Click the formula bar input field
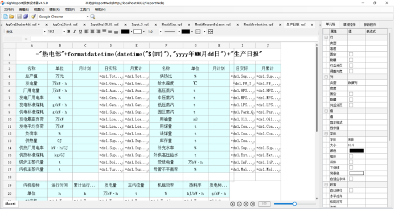394x209 pixels. (174, 39)
